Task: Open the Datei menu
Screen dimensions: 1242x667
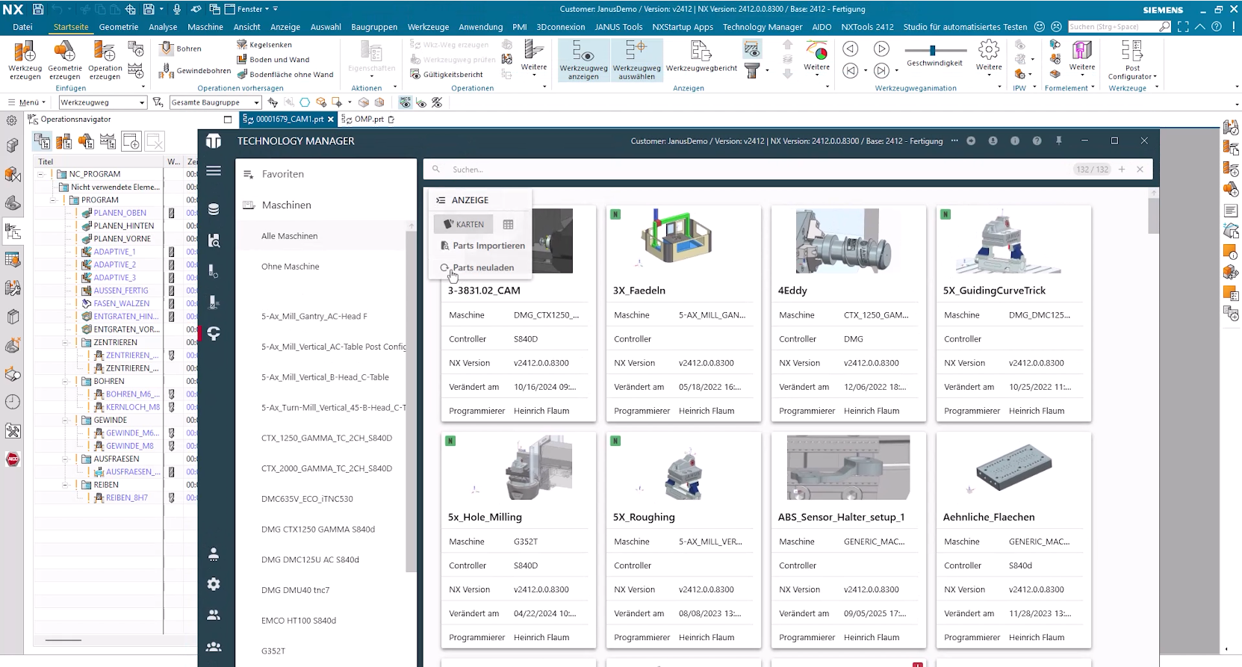Action: pyautogui.click(x=22, y=27)
